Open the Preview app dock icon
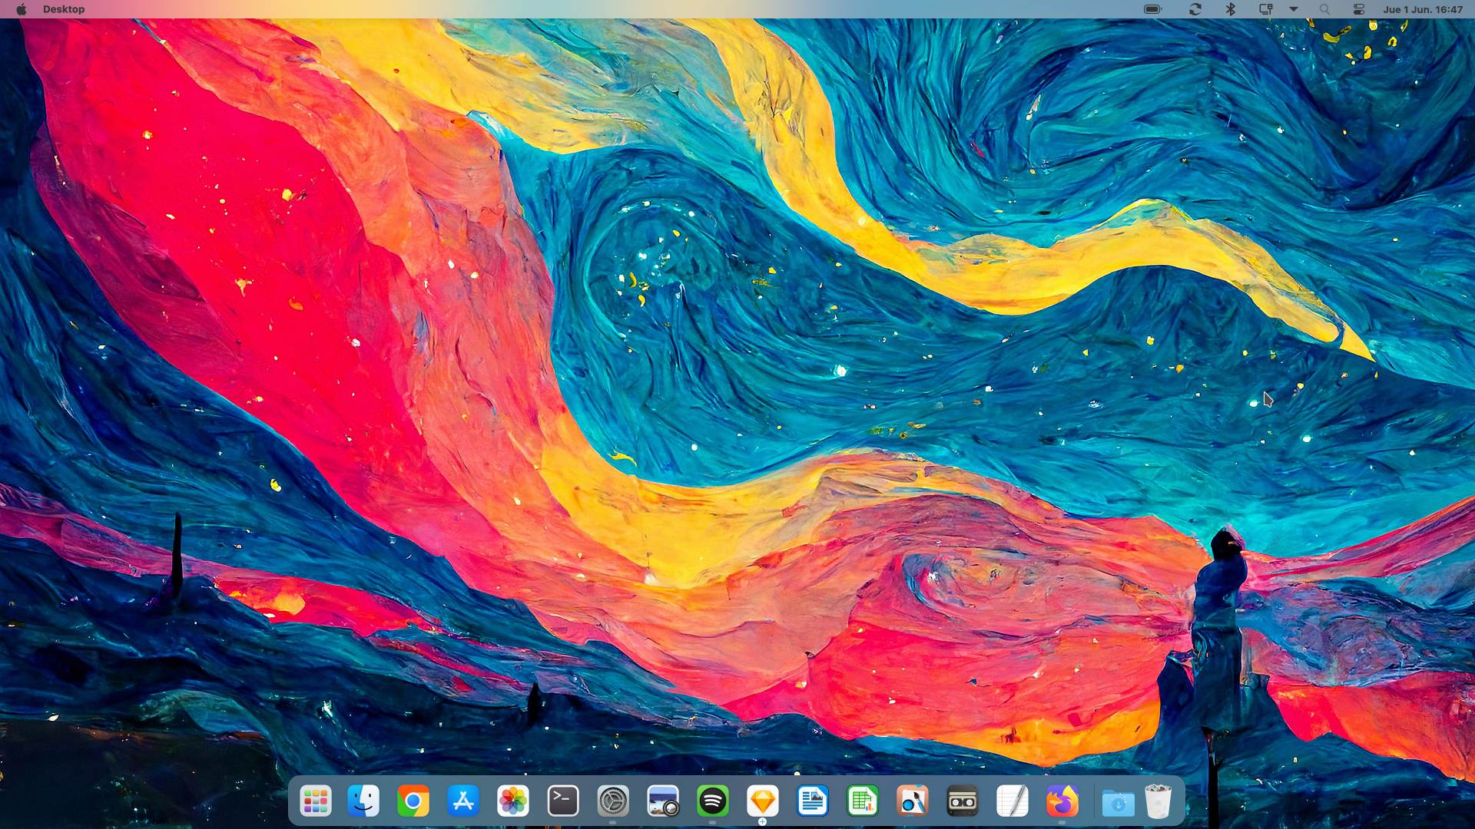The height and width of the screenshot is (829, 1475). pos(663,801)
